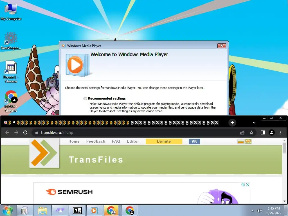
Task: Open the Windows Start menu
Action: point(8,210)
